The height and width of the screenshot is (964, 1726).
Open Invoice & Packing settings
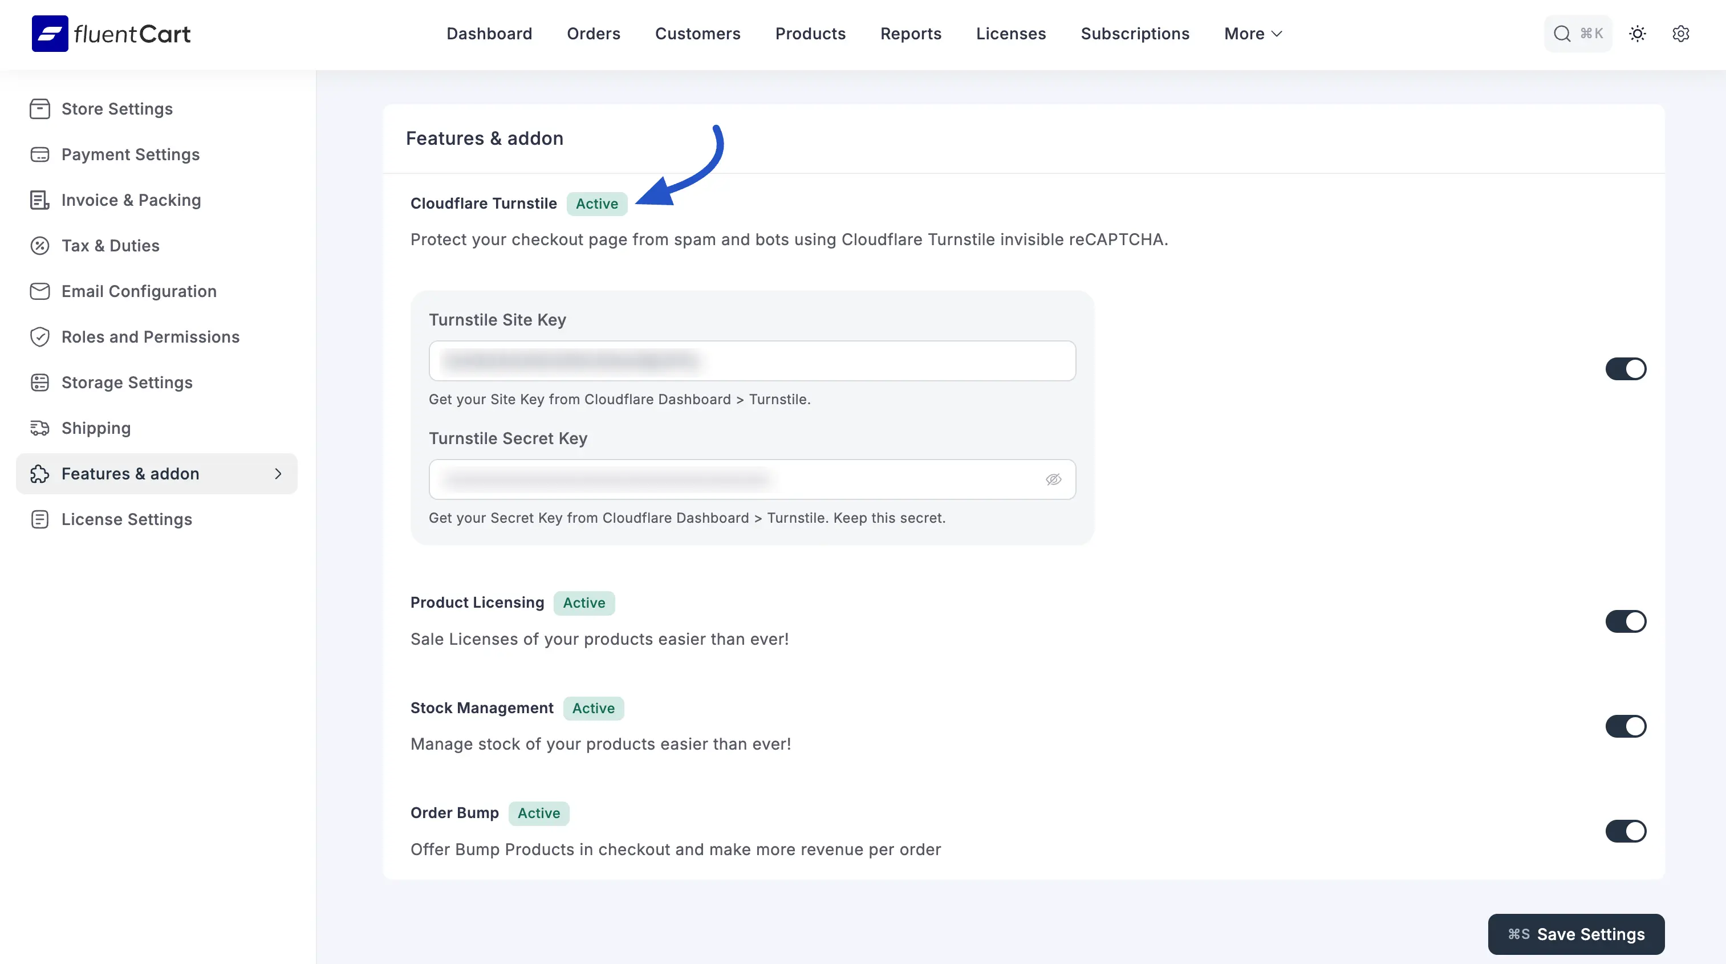coord(131,200)
